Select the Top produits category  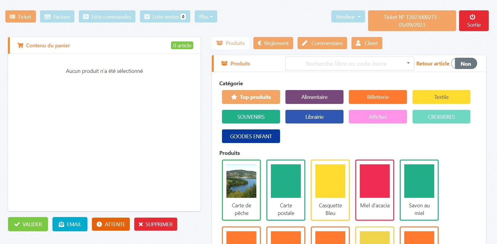click(251, 97)
